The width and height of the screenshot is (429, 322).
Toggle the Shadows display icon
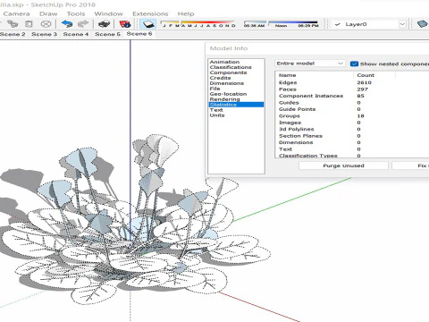click(147, 24)
